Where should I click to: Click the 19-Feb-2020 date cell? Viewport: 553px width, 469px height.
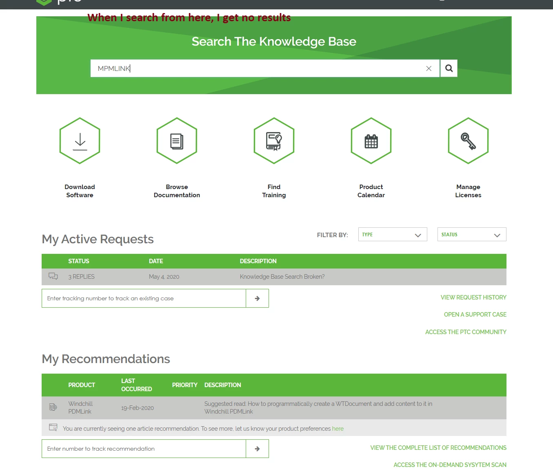point(138,408)
